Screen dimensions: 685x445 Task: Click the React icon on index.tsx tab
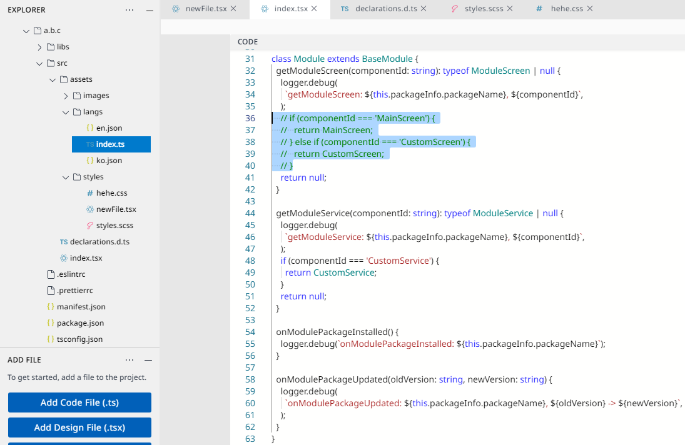pos(264,9)
